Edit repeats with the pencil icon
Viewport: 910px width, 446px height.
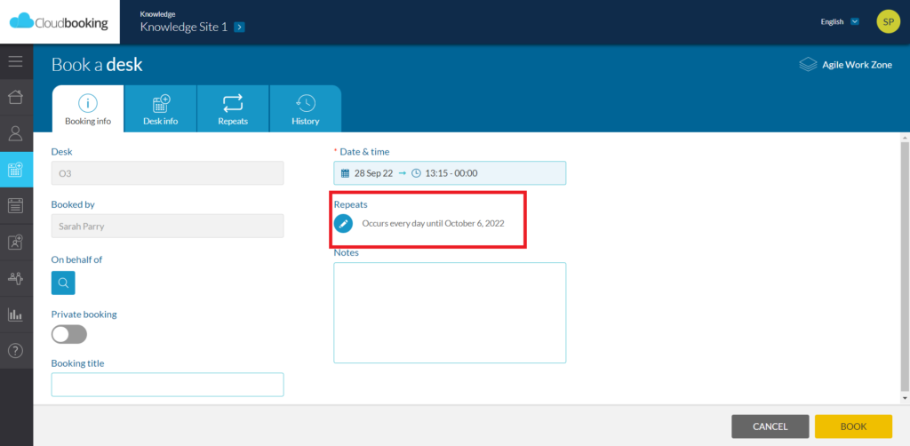tap(343, 223)
